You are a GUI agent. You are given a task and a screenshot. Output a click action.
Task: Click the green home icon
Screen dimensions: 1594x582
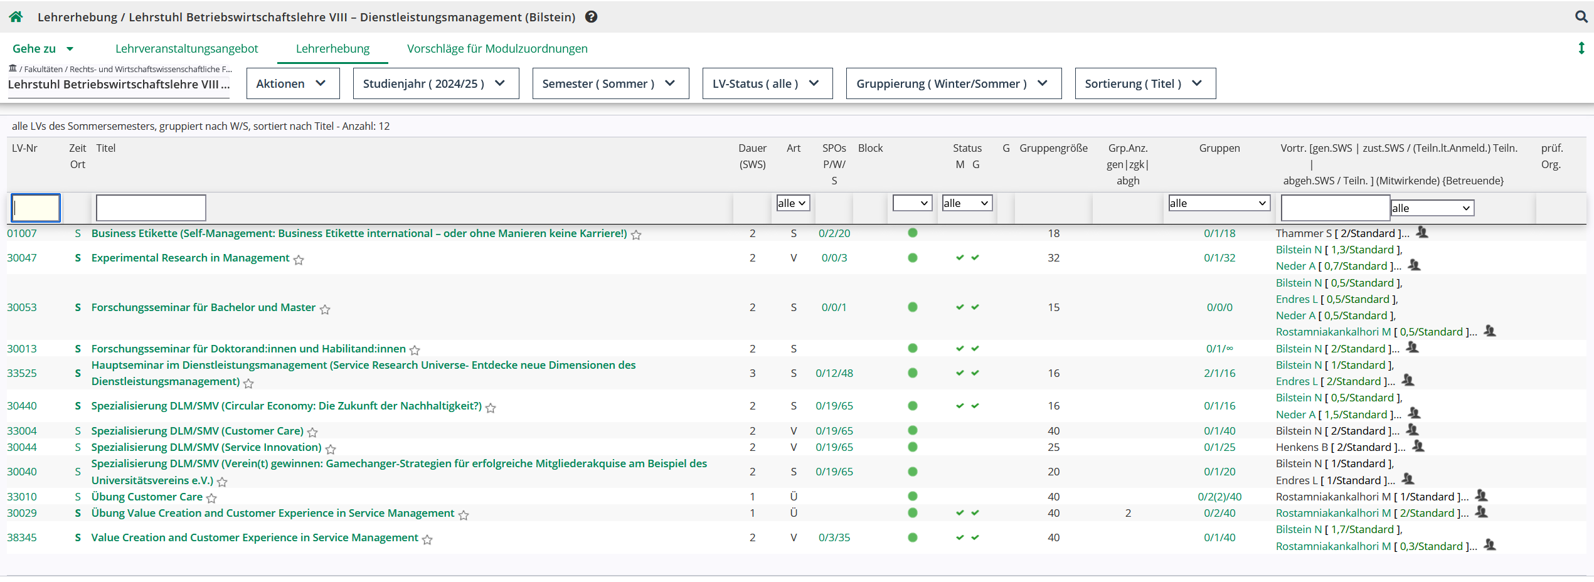click(16, 17)
